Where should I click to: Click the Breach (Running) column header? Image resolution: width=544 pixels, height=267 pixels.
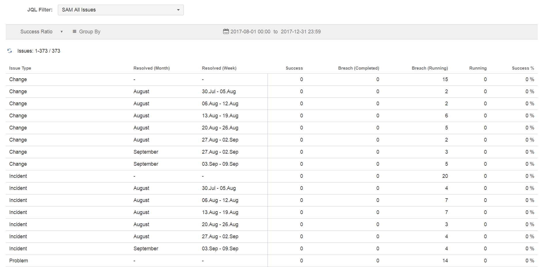[430, 68]
